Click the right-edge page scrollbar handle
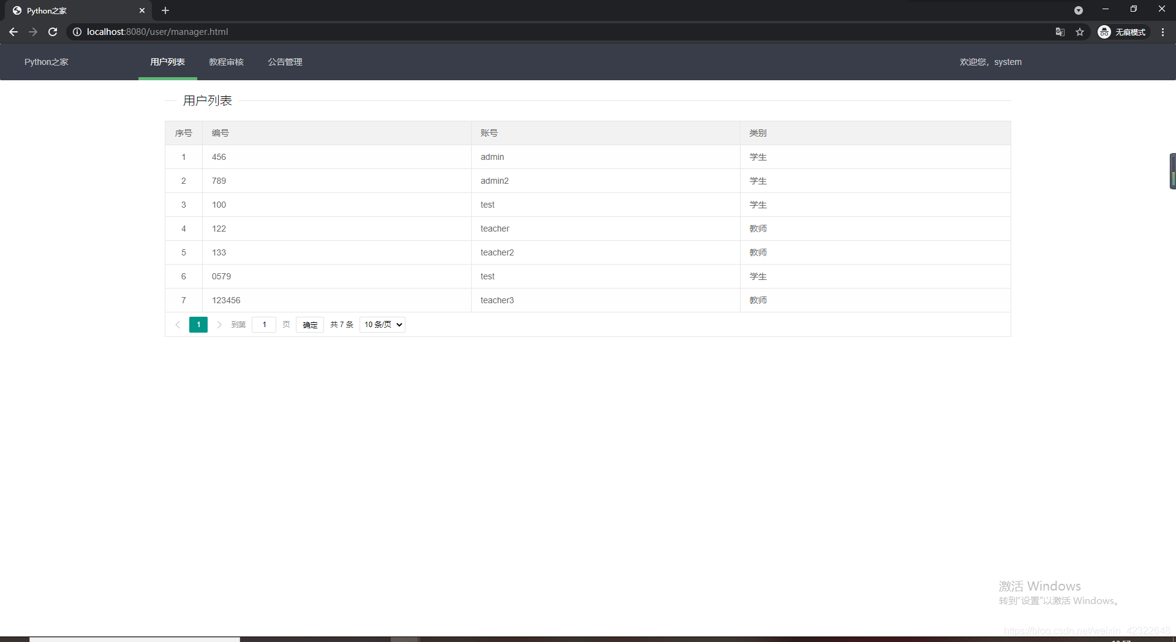The height and width of the screenshot is (642, 1176). [x=1172, y=171]
